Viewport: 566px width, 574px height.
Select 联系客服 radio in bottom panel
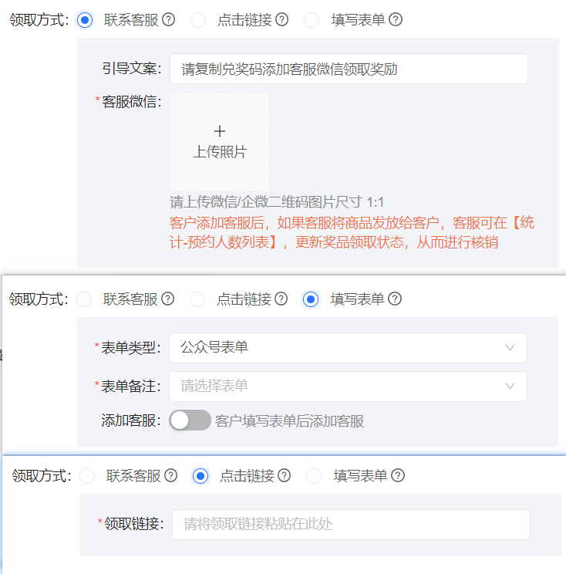tap(87, 476)
